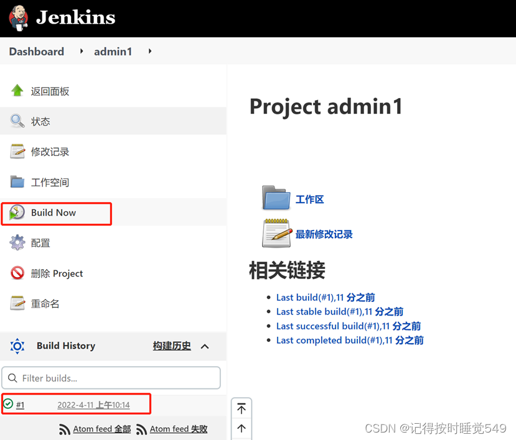The width and height of the screenshot is (516, 440).
Task: Start a build with Build Now
Action: 54,213
